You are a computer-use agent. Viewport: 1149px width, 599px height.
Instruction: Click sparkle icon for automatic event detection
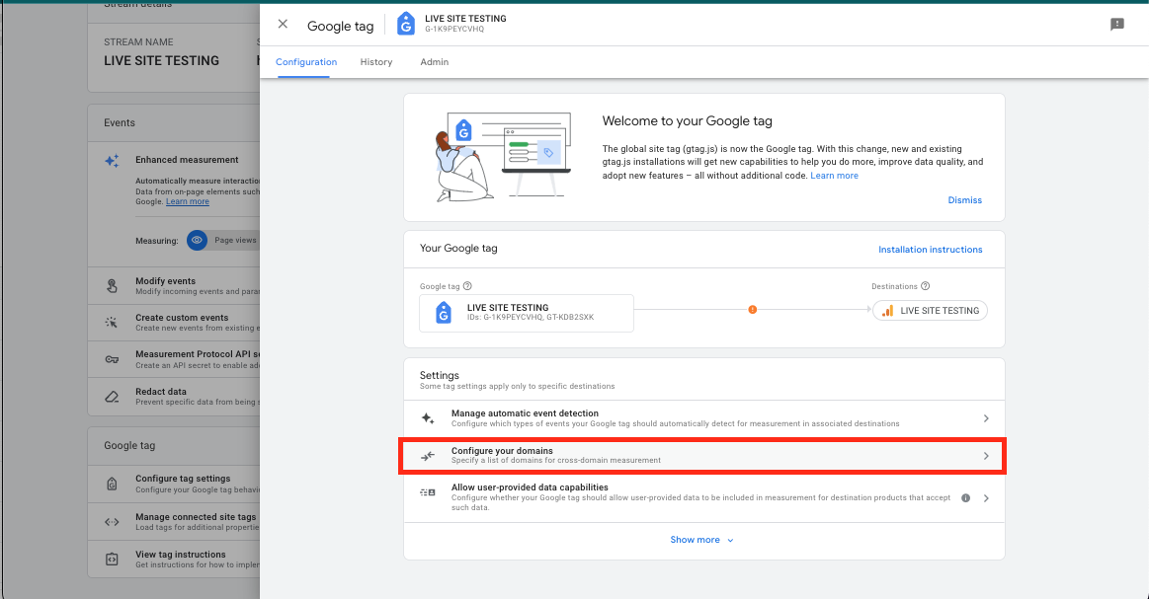tap(428, 418)
